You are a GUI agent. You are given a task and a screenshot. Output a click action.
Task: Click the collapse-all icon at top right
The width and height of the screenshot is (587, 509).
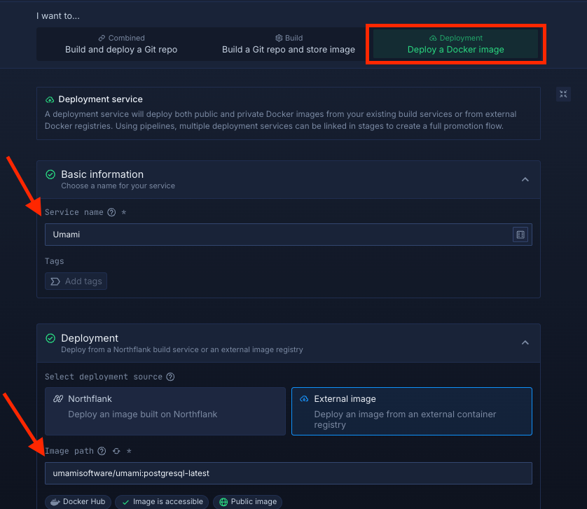(x=564, y=94)
